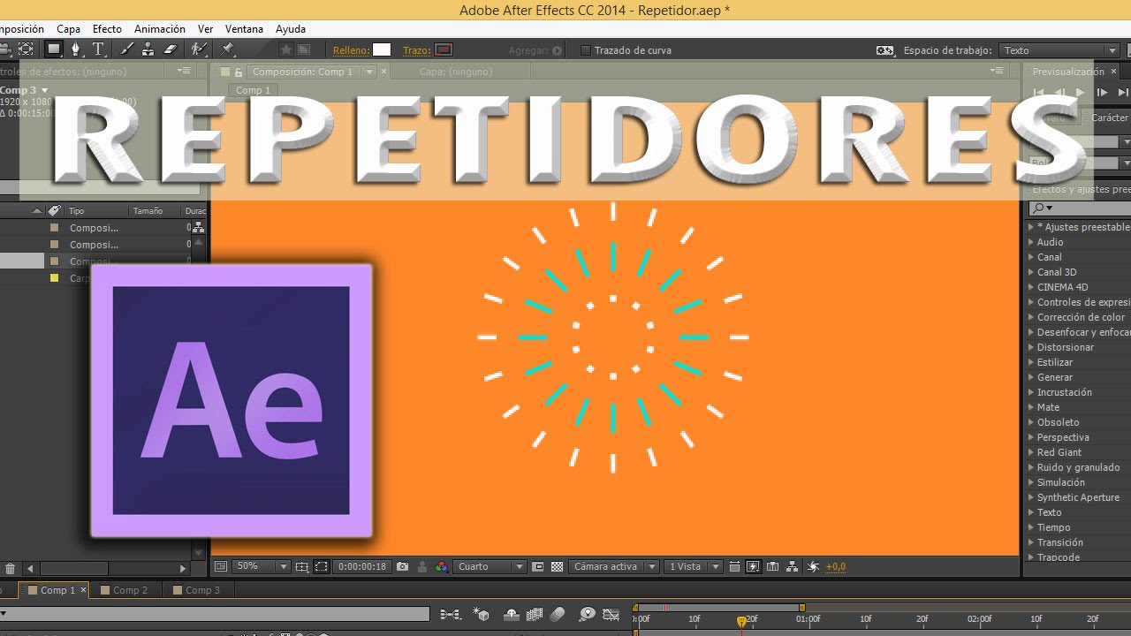Toggle hide shy layers in timeline
This screenshot has width=1131, height=636.
(x=511, y=614)
